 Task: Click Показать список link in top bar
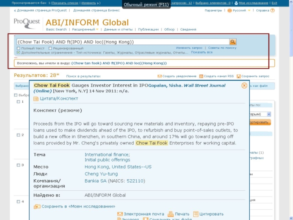click(x=65, y=3)
